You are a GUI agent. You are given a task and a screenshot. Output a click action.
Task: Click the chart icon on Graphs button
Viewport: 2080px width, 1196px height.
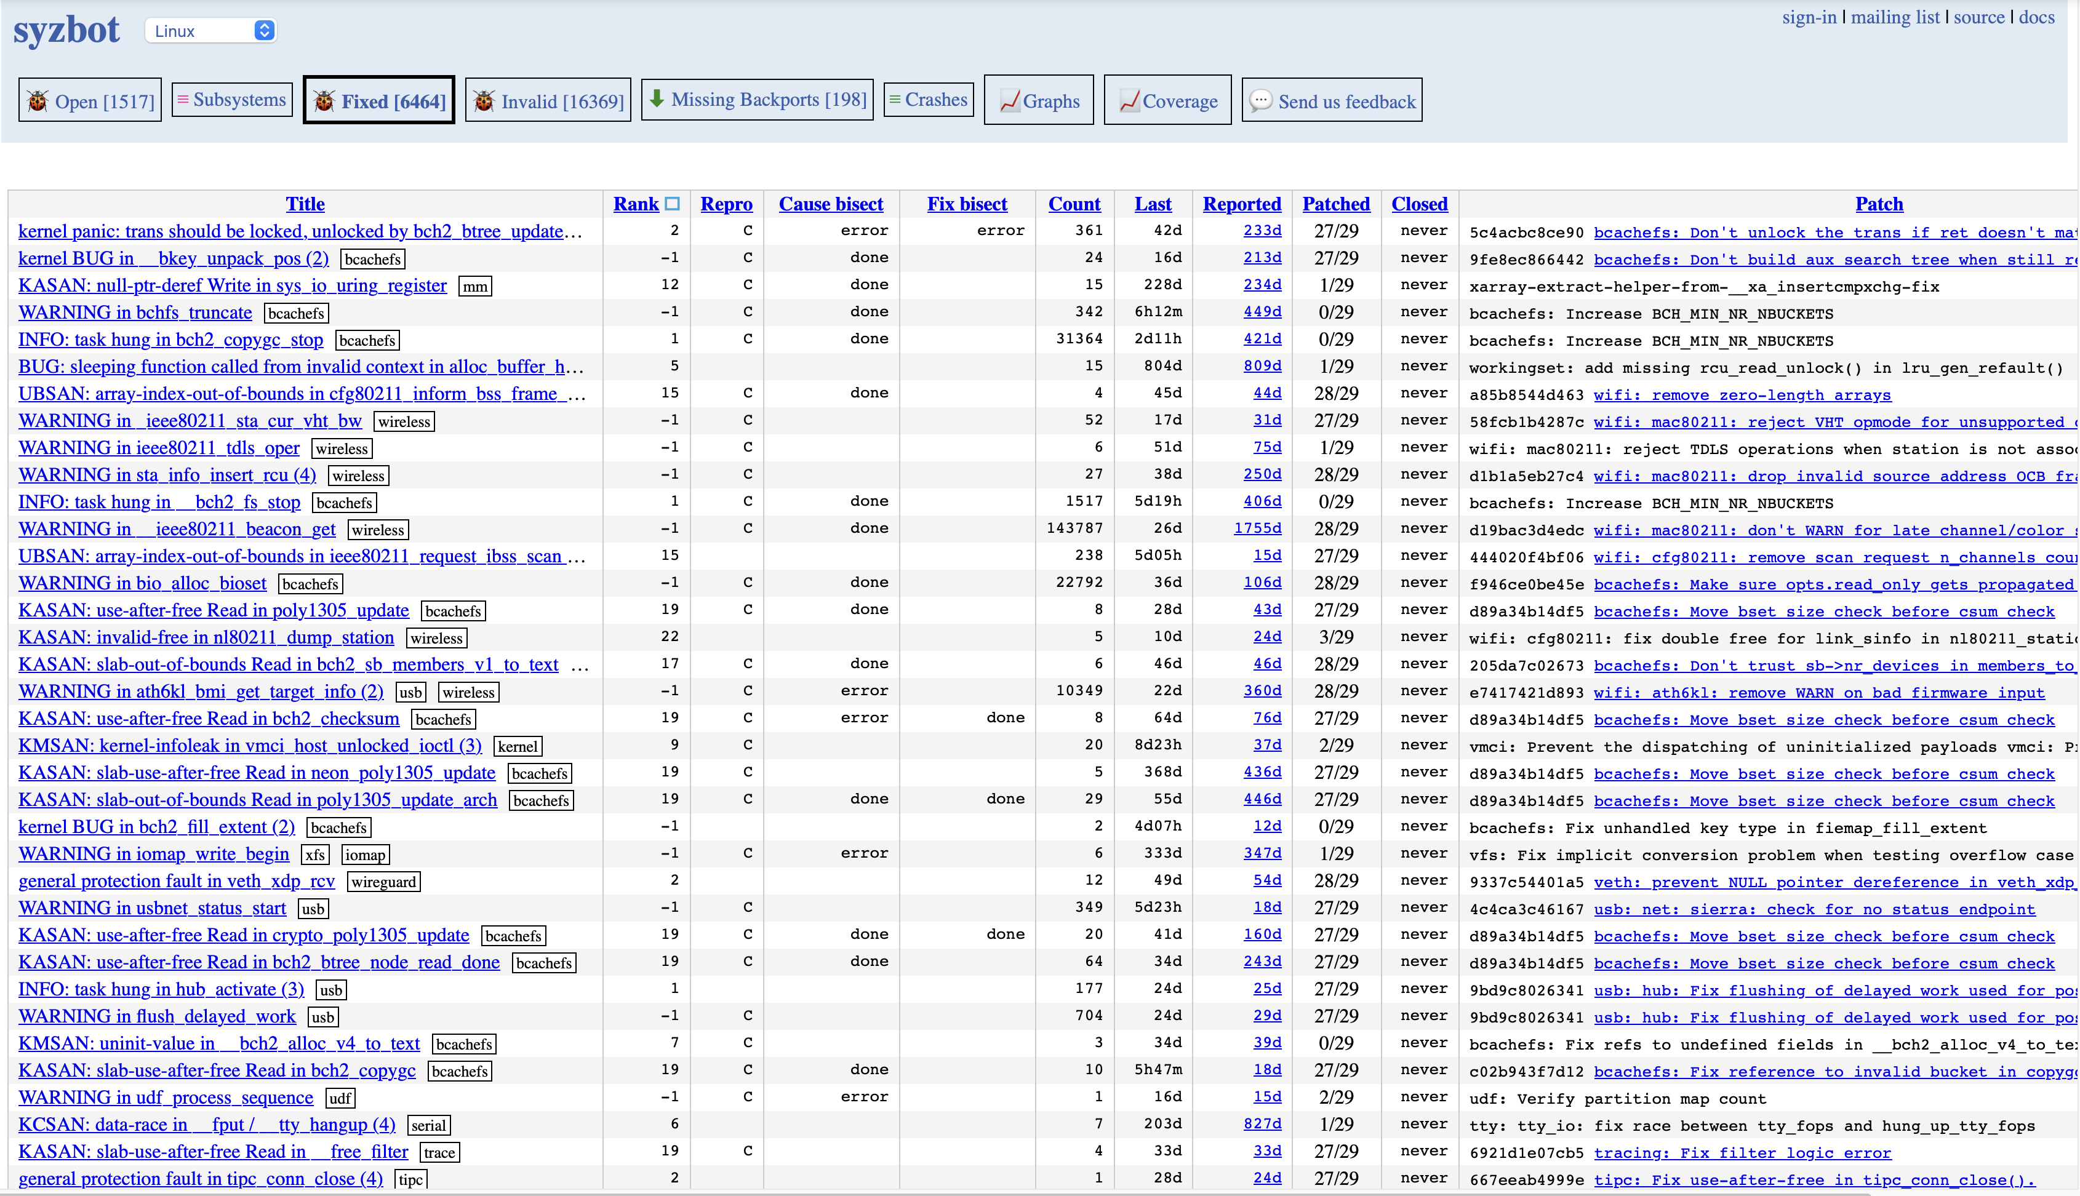[x=1010, y=101]
